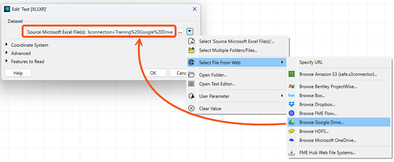394x162 pixels.
Task: Select Specify URL in the submenu
Action: [x=339, y=62]
